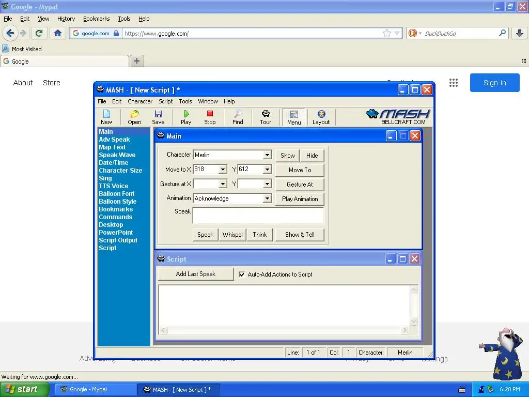
Task: Click the Script area vertical scrollbar down arrow
Action: point(414,322)
